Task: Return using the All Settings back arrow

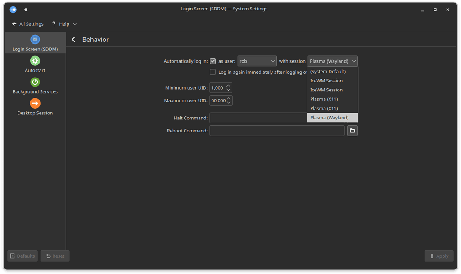Action: click(14, 24)
